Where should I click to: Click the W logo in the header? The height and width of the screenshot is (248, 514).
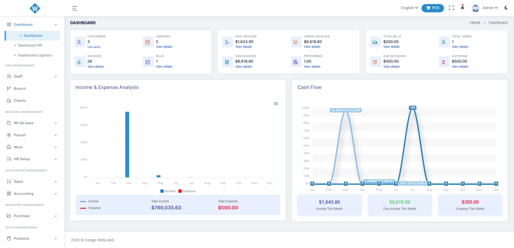click(35, 8)
